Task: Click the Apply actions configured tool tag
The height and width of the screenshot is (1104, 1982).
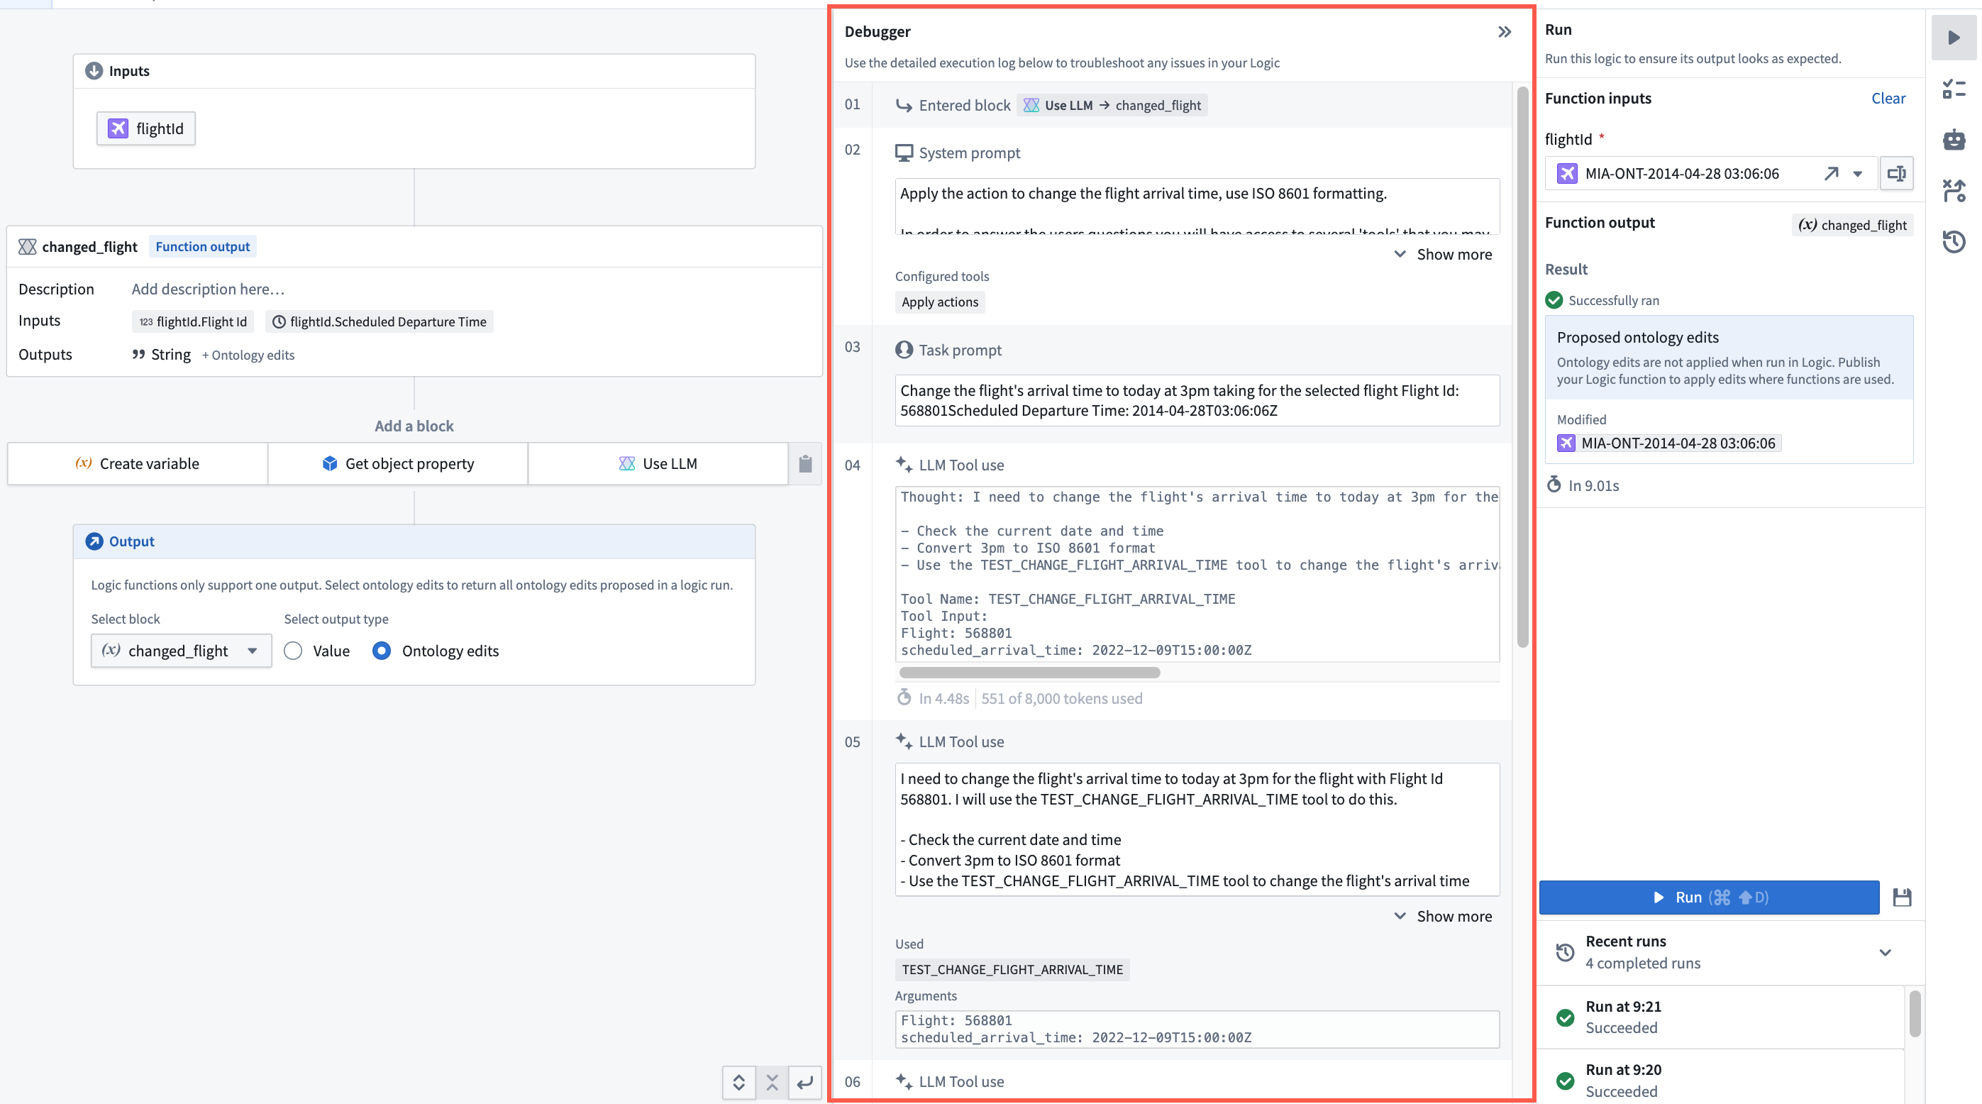Action: (939, 302)
